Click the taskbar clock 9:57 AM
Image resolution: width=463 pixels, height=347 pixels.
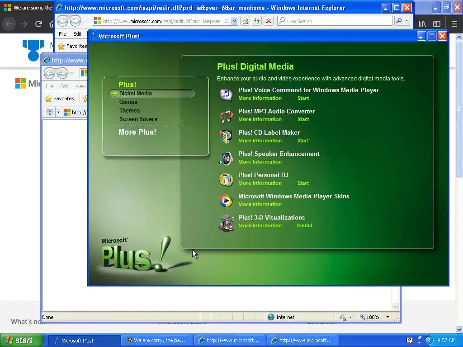[446, 340]
